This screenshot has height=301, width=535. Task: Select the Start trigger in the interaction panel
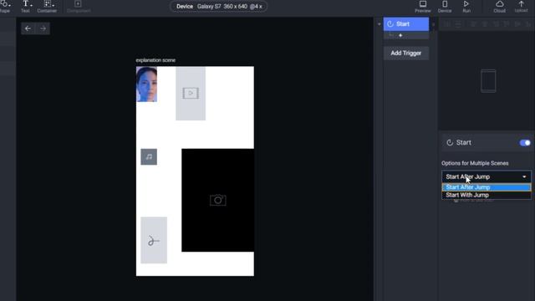click(406, 24)
